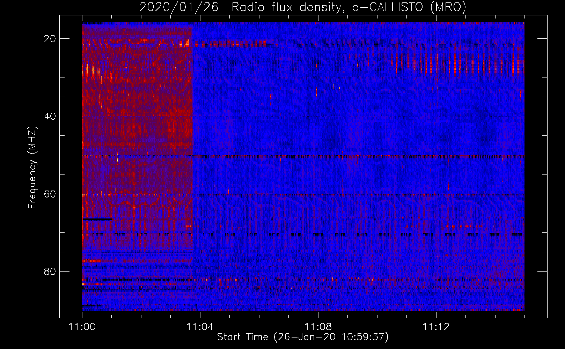Click the "Start Time (26-Jan-20 10:59:37)" label
Screen dimensions: 565x349
[x=303, y=337]
